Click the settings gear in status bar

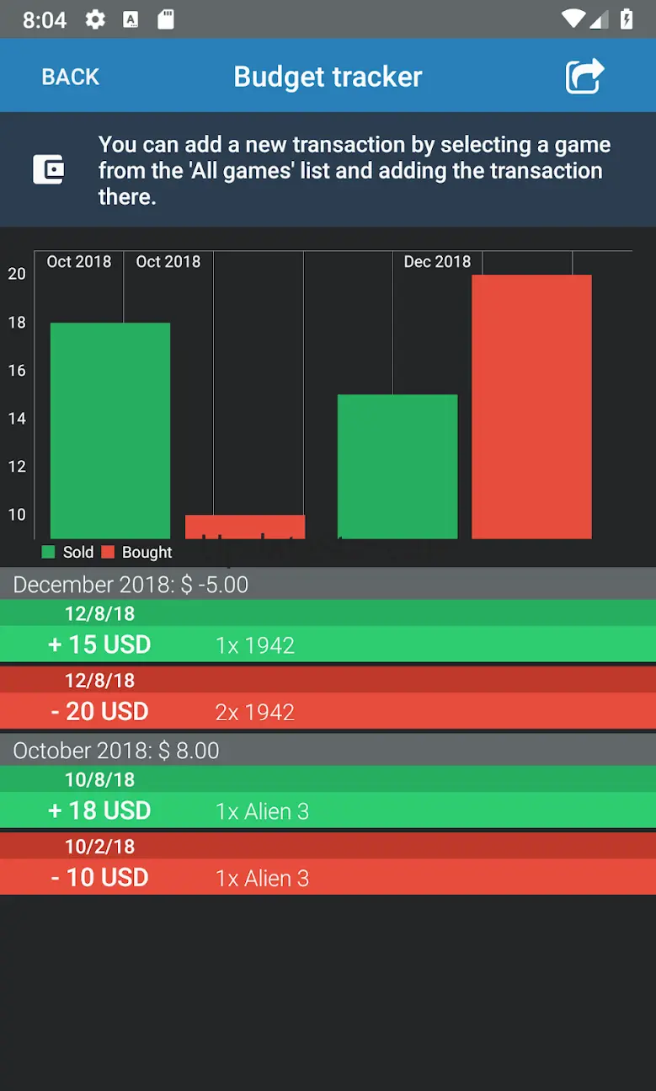[x=95, y=19]
